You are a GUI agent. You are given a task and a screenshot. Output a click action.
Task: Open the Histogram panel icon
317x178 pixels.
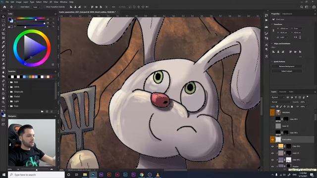click(x=266, y=27)
